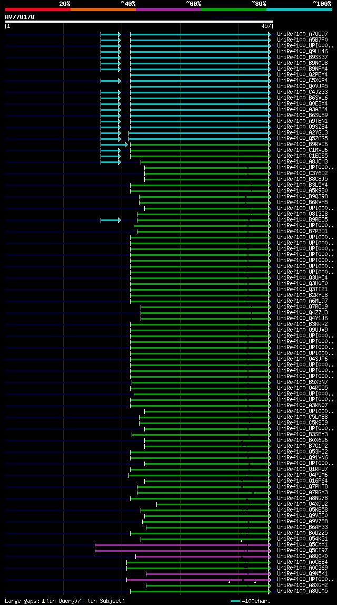Viewport: 337px width, 605px height.
Task: Select the UniRef100_B3KRK2 hit label
Action: (302, 324)
